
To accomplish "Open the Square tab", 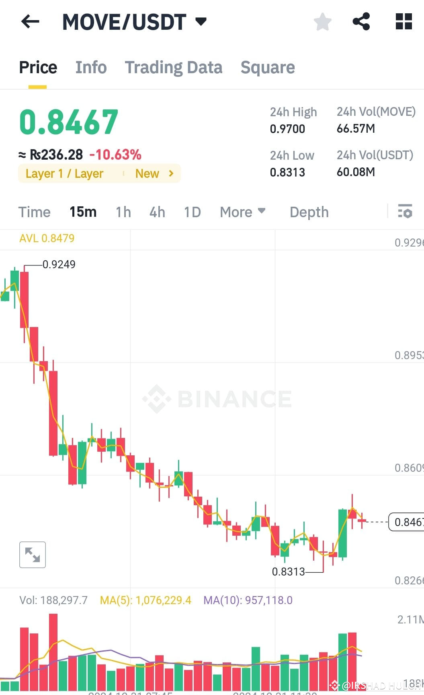I will [x=268, y=67].
